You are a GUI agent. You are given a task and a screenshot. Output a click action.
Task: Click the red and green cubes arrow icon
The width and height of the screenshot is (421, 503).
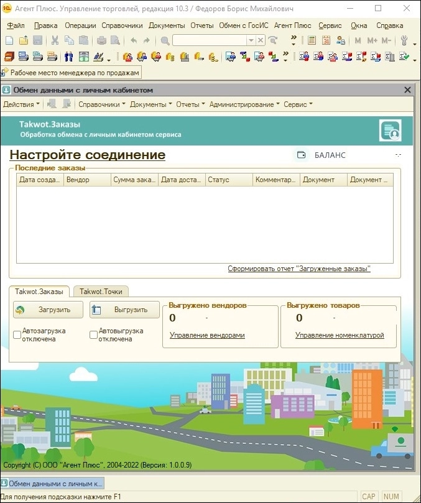point(273,57)
